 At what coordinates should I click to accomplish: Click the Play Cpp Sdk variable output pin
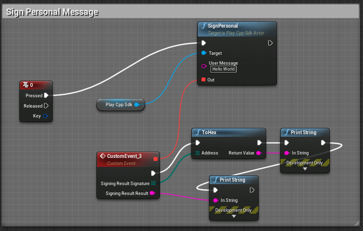(x=137, y=104)
